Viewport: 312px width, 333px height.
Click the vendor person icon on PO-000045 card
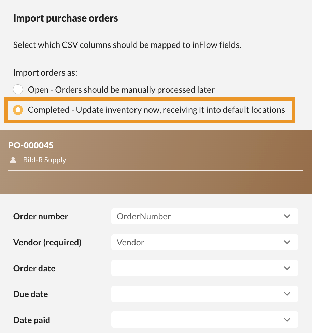coord(13,160)
